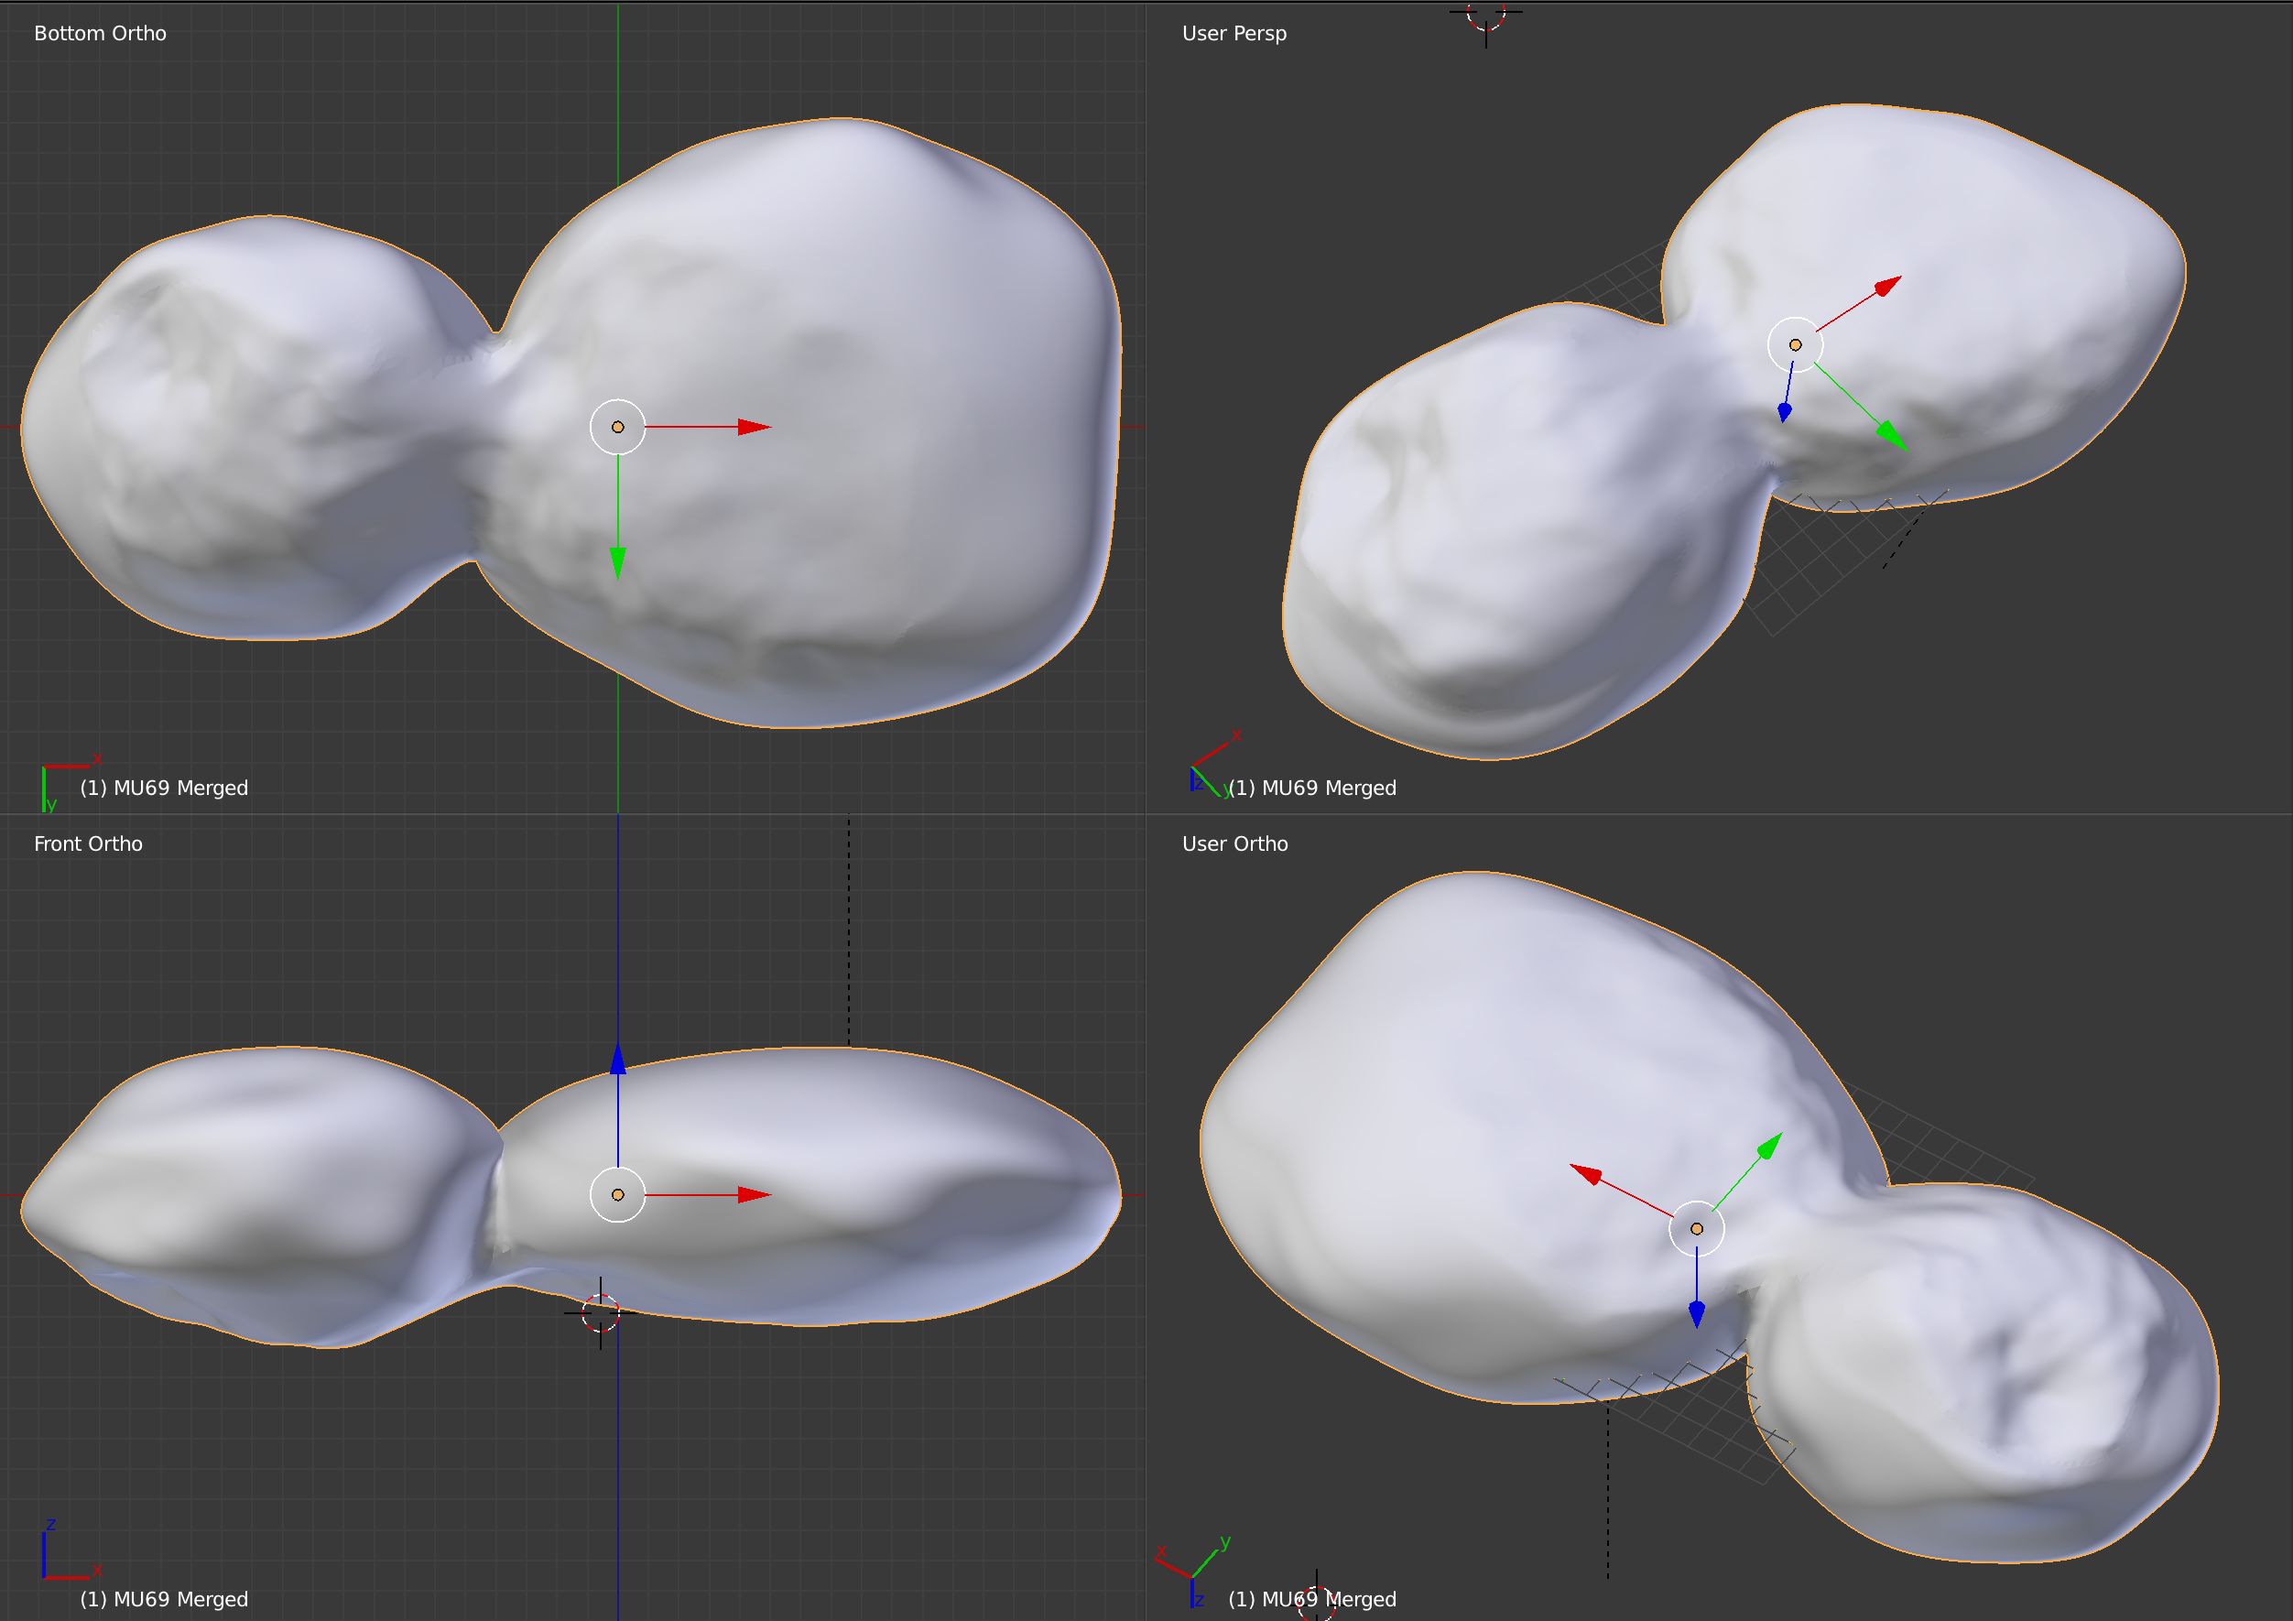
Task: Click green arrow tip in User Ortho view
Action: click(1770, 1146)
